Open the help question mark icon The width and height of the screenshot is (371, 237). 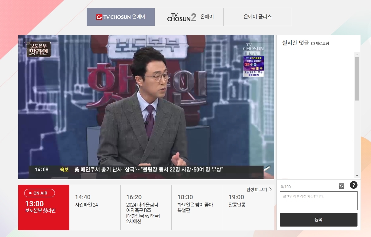[353, 185]
